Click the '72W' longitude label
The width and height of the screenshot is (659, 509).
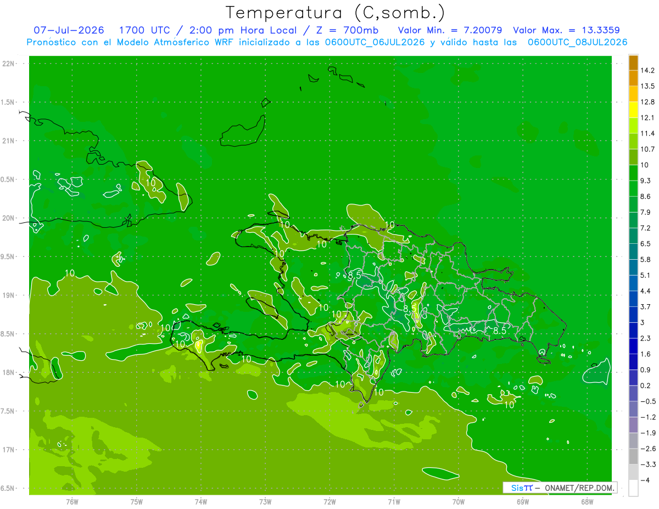[329, 502]
